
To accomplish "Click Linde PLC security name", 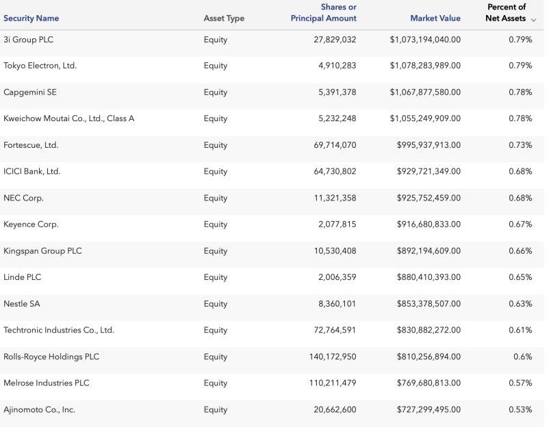I will coord(23,277).
